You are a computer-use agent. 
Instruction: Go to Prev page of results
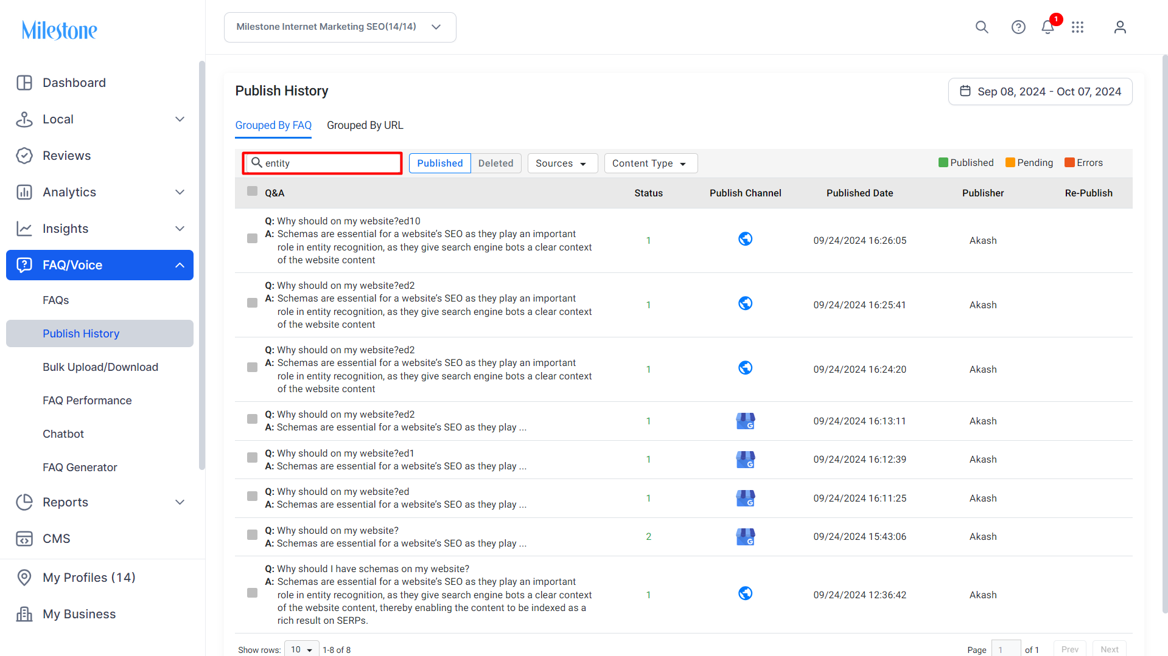(x=1070, y=649)
